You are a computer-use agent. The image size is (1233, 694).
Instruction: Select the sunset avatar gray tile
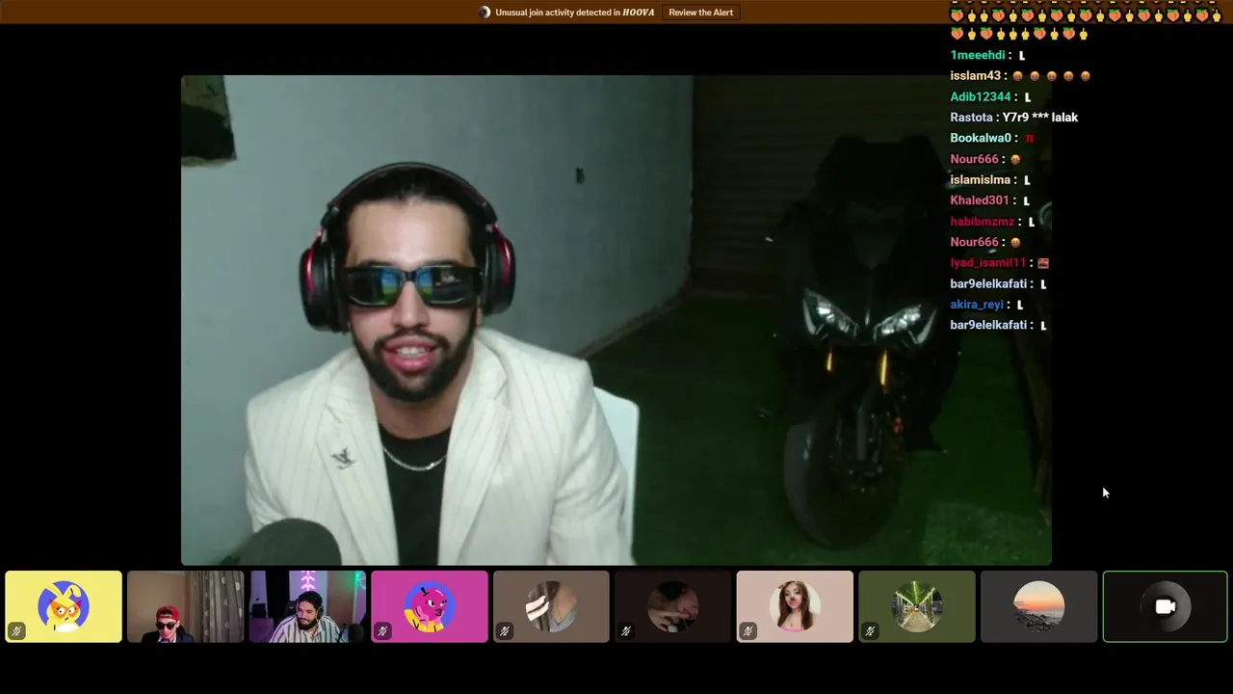[1038, 606]
